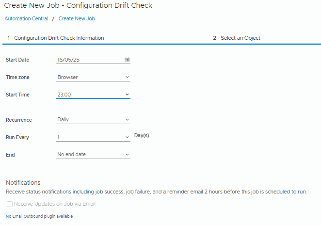Image resolution: width=321 pixels, height=225 pixels.
Task: Click the Recurrence chevron arrow
Action: (127, 120)
